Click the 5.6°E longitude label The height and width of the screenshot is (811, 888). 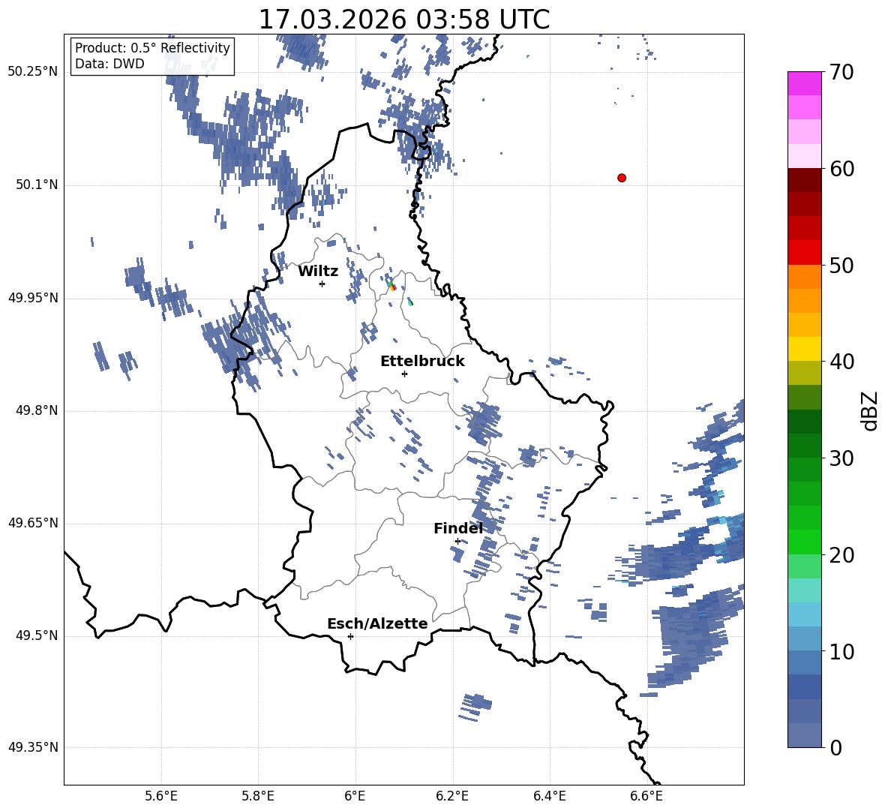click(161, 796)
